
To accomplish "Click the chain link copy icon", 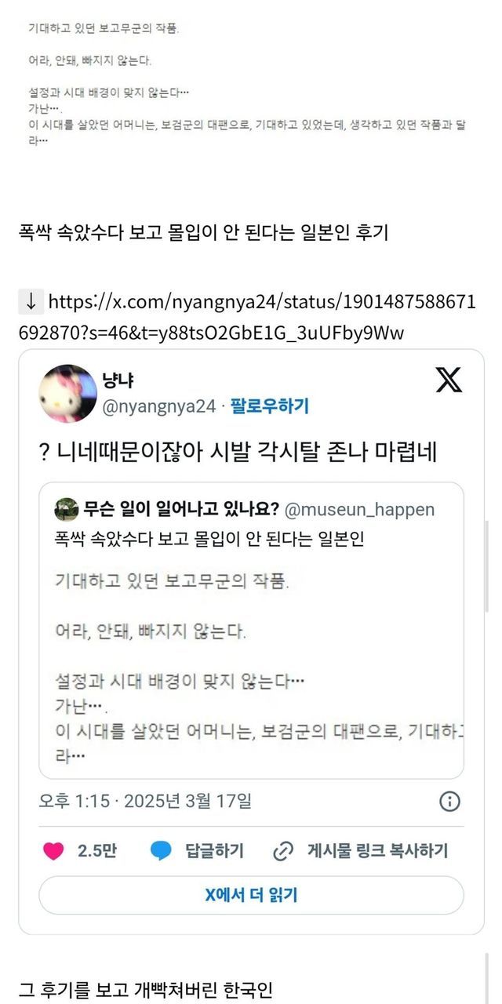I will tap(283, 851).
